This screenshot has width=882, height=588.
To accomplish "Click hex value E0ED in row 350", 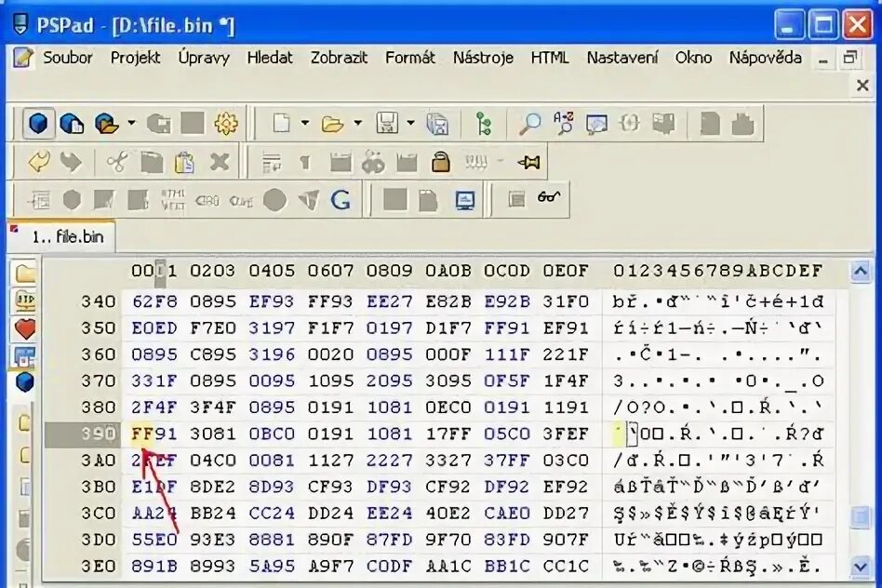I will click(x=154, y=328).
